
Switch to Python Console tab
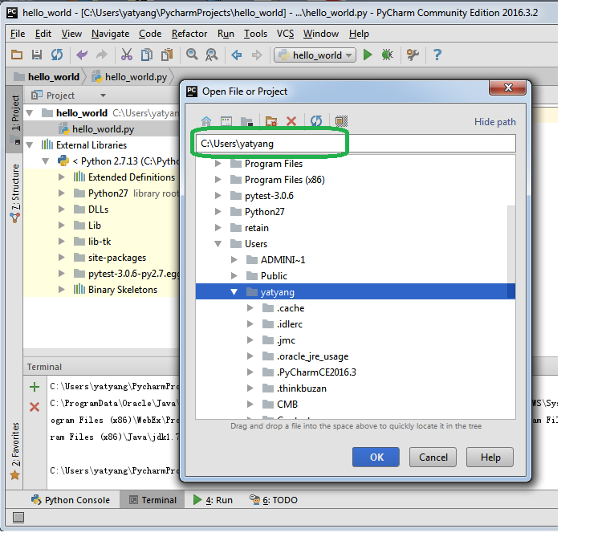71,500
